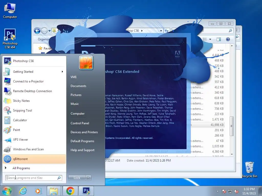Click the Start menu search magnifier icon
This screenshot has width=262, height=196.
click(59, 178)
